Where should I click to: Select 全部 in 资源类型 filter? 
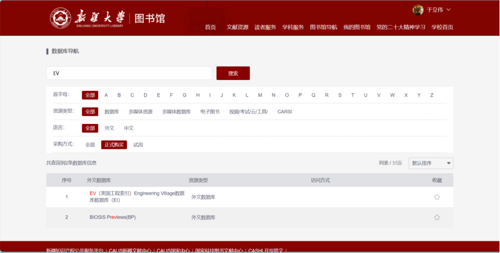tap(90, 112)
